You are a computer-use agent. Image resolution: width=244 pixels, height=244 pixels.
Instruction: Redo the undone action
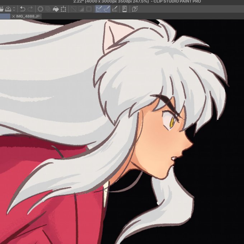30,9
